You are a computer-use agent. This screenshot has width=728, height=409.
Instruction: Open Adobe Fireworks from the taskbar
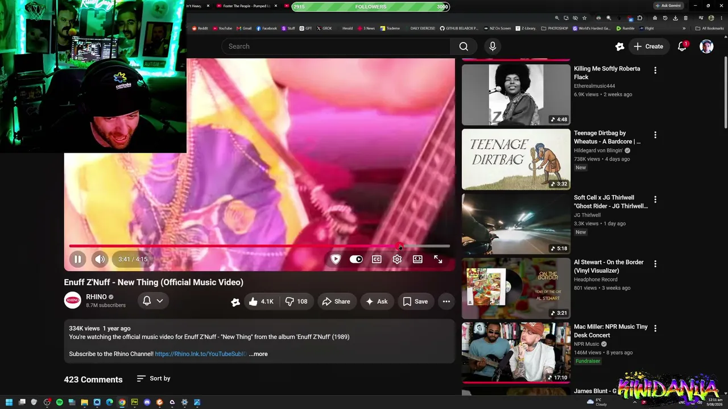[x=134, y=402]
